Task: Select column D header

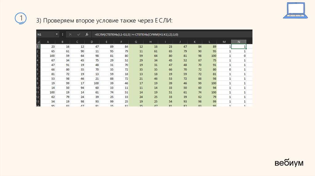Action: 92,42
